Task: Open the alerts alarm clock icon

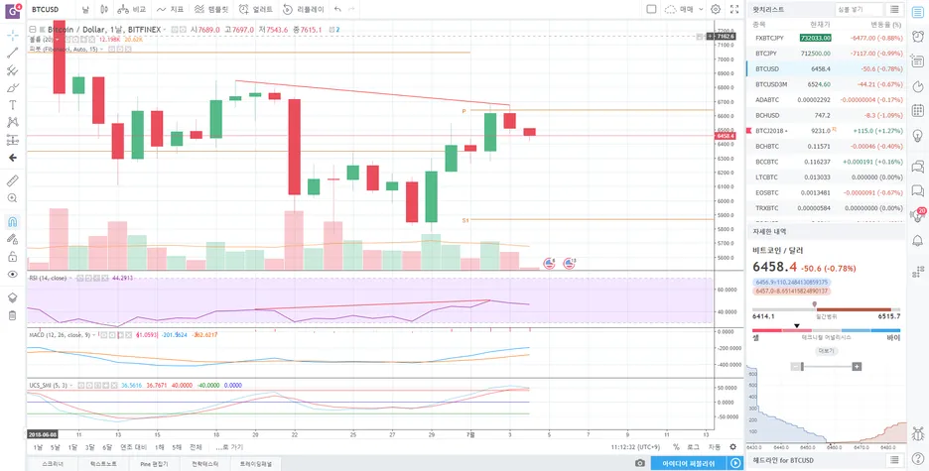Action: click(917, 36)
